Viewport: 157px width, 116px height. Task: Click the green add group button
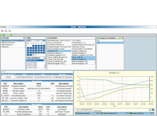pyautogui.click(x=120, y=38)
